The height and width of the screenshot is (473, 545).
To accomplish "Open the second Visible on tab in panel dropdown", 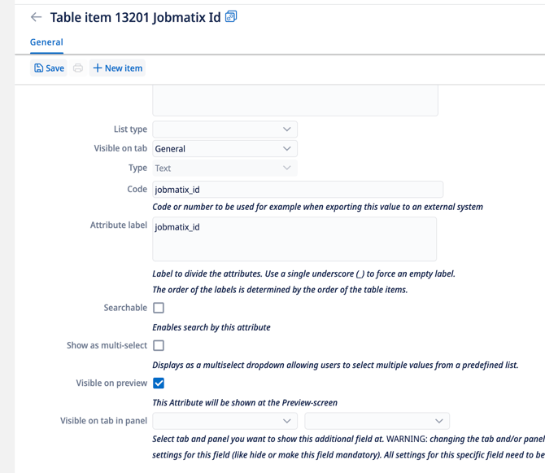I will [377, 421].
